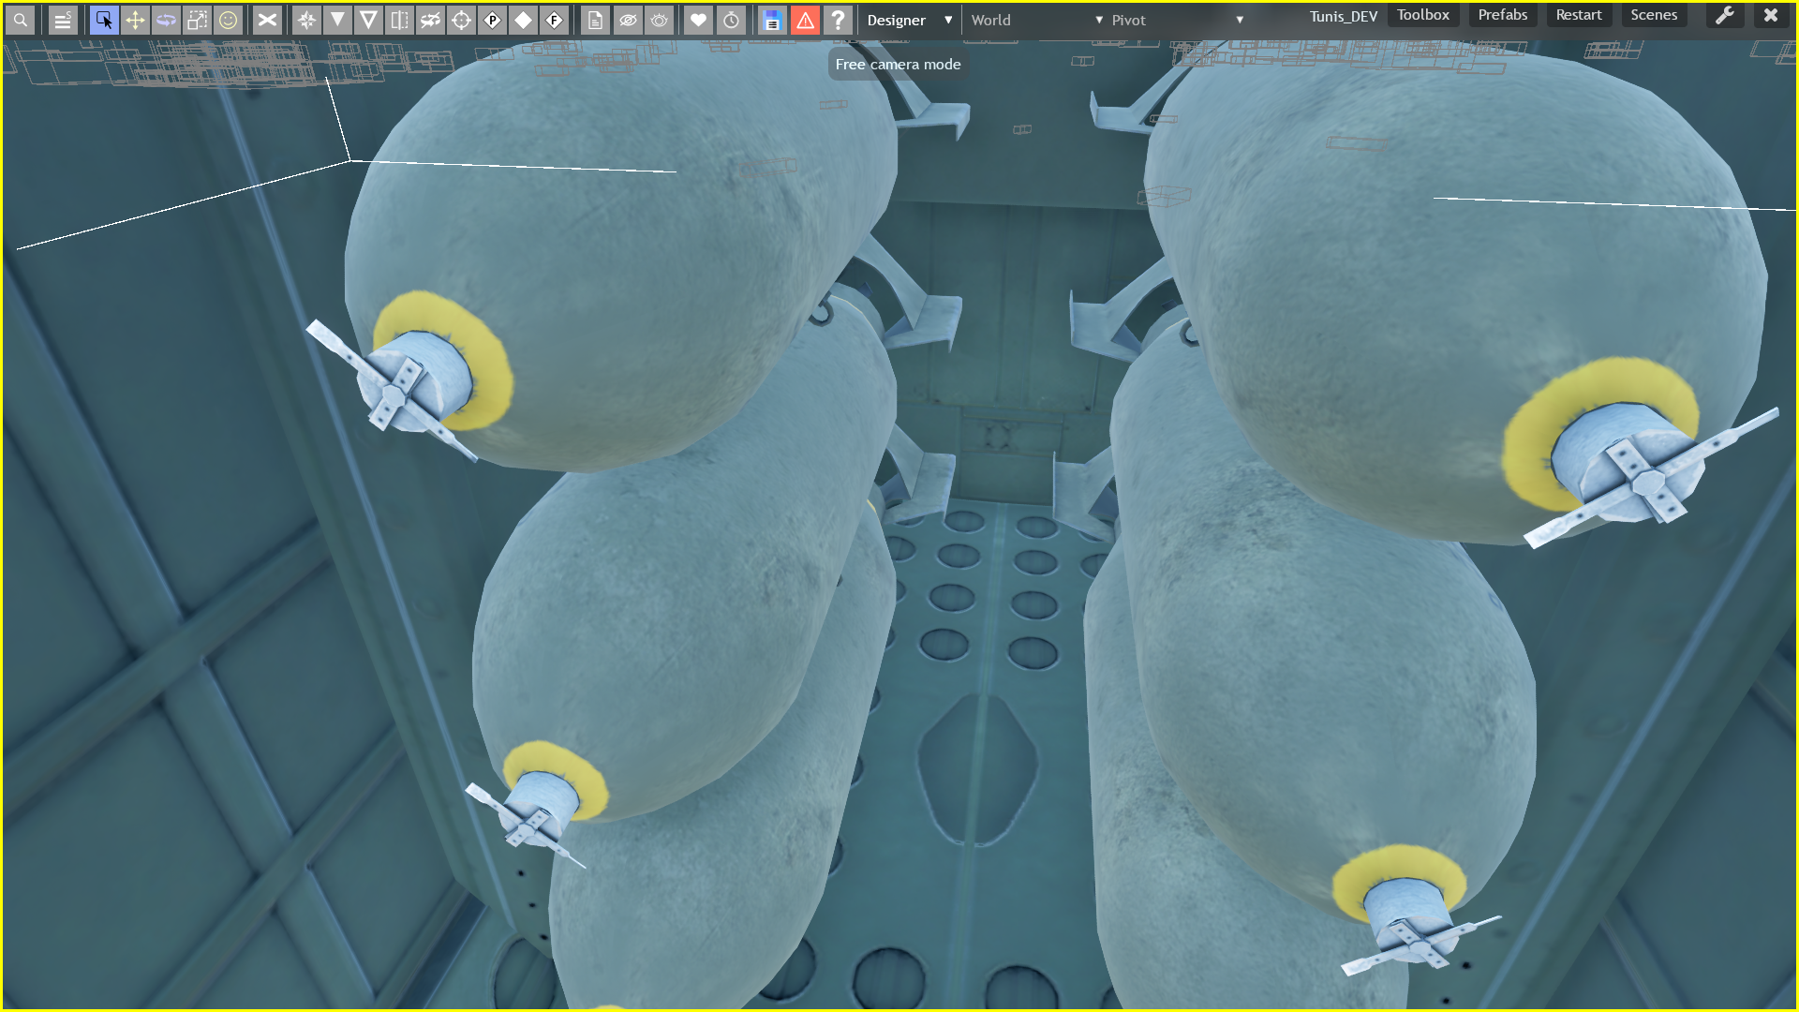
Task: Click the crosshair target icon
Action: (x=461, y=20)
